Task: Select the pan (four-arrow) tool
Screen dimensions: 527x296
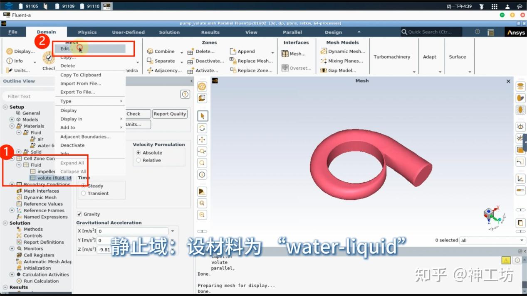Action: [202, 139]
